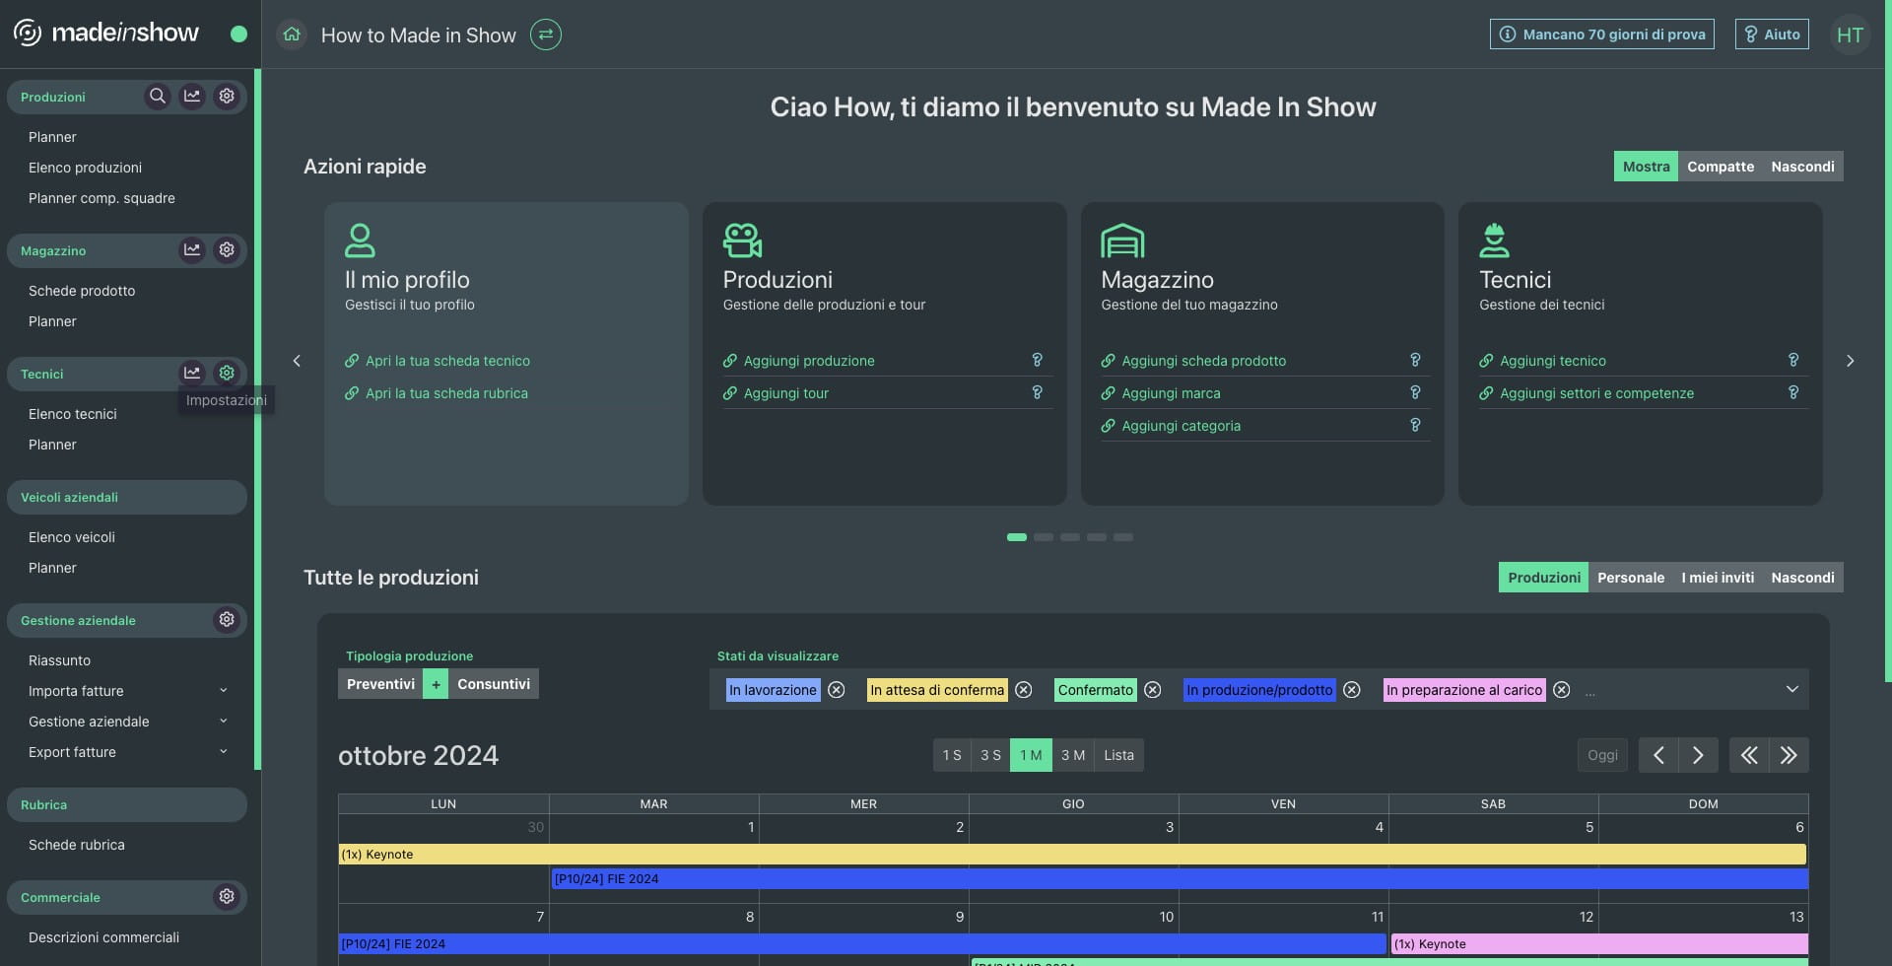Select the Produzioni tab in Tutte le produzioni
Image resolution: width=1892 pixels, height=966 pixels.
coord(1543,578)
